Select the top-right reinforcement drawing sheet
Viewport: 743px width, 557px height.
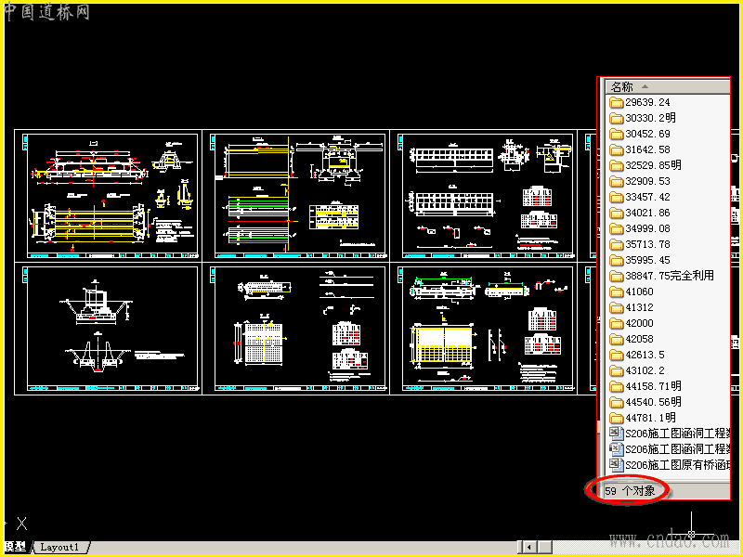pos(484,196)
